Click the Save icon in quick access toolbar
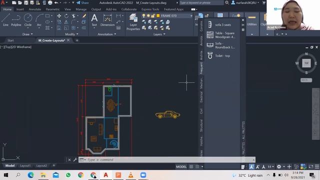This screenshot has height=180, width=320. point(26,2)
